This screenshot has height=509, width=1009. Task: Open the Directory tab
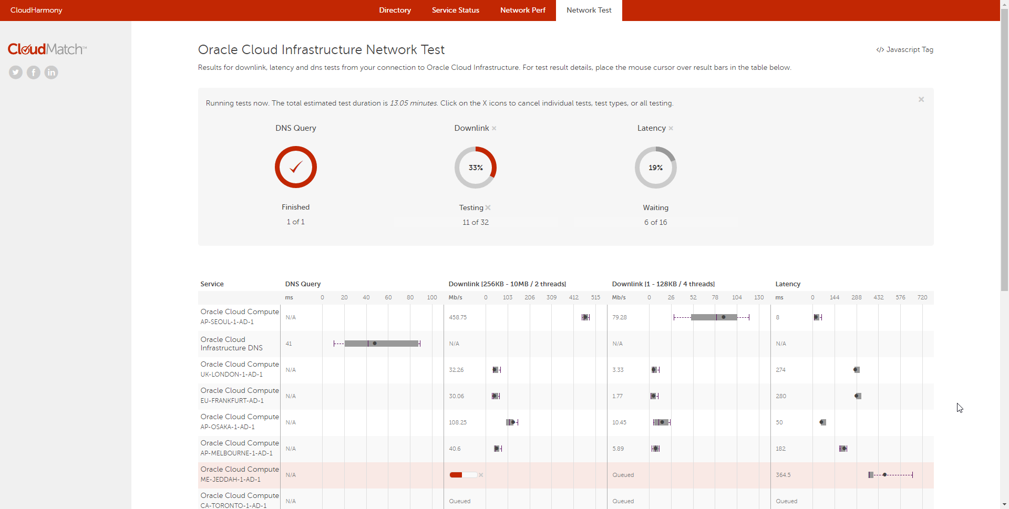point(395,10)
